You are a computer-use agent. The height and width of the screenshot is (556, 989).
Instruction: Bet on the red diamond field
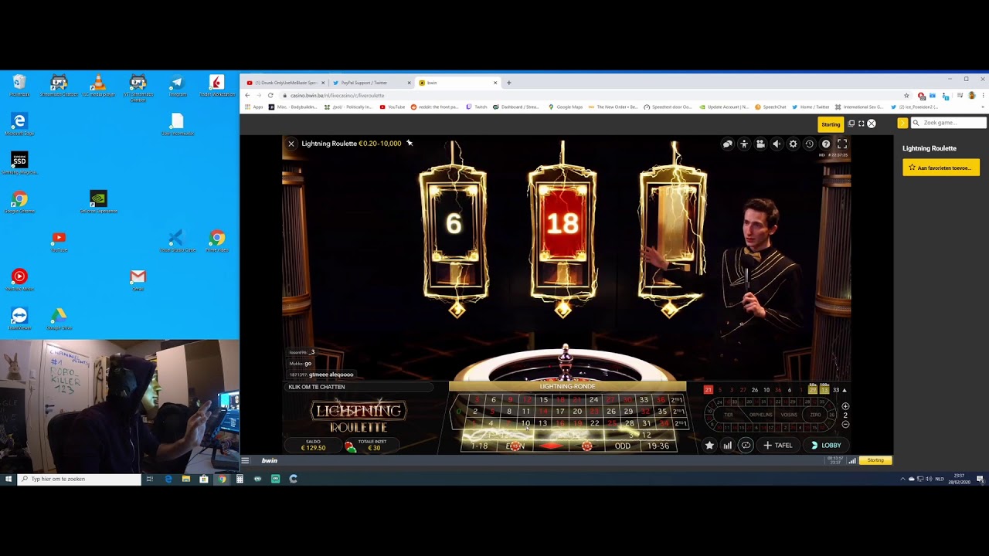(x=551, y=446)
